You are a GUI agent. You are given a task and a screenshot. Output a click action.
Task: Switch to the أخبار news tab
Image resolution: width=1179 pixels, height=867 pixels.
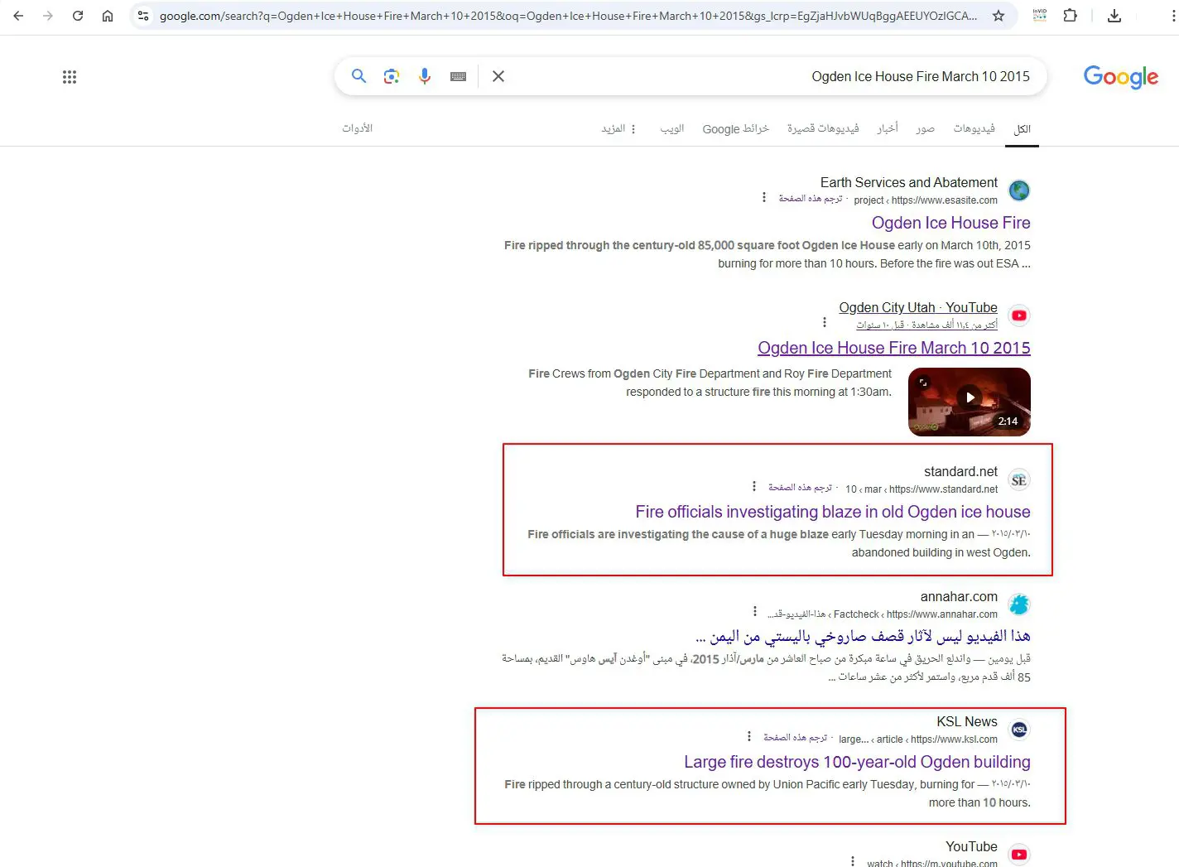pos(888,128)
